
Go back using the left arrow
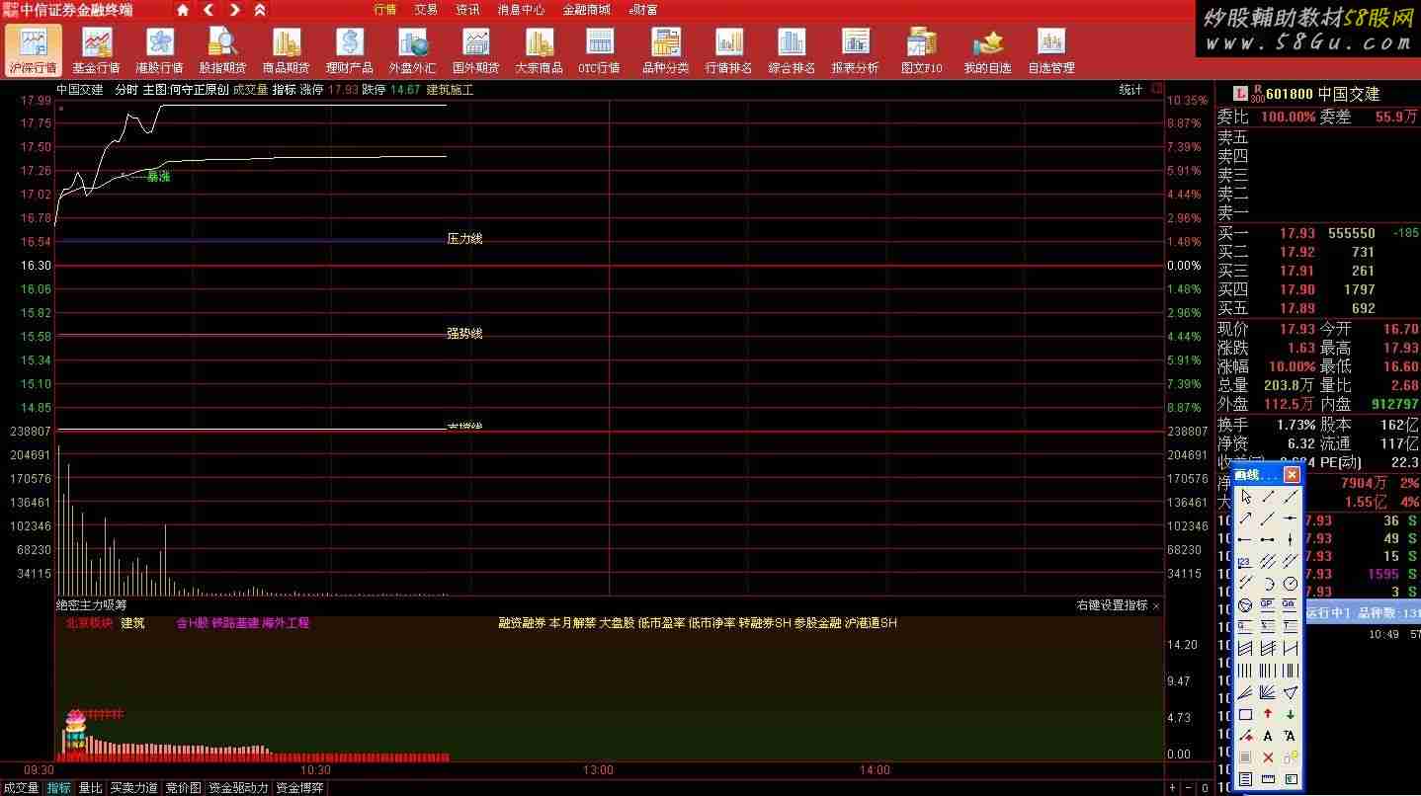209,10
